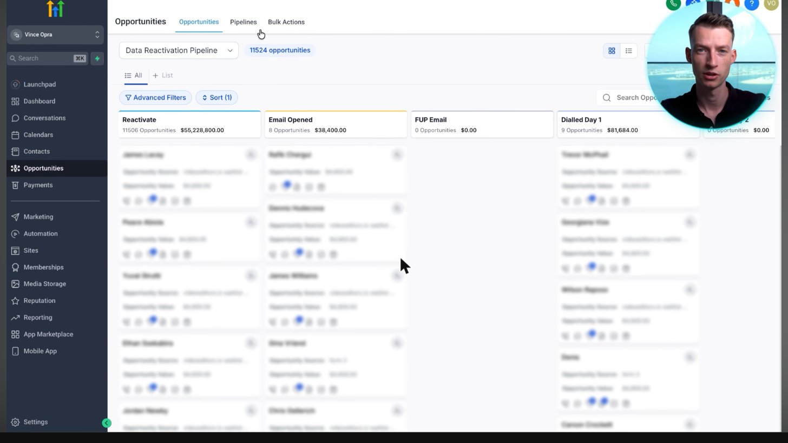This screenshot has width=788, height=443.
Task: Click the Dialled Day 1 stage header
Action: pos(628,124)
